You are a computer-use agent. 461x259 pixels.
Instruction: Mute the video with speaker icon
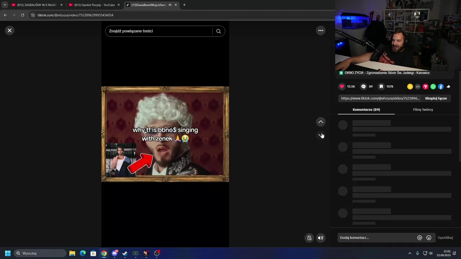pos(321,238)
